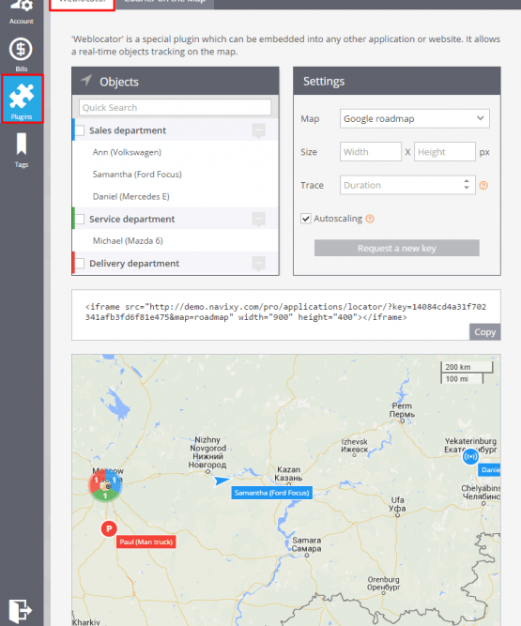Image resolution: width=521 pixels, height=626 pixels.
Task: Click Delivery department label marker icon
Action: pos(259,264)
